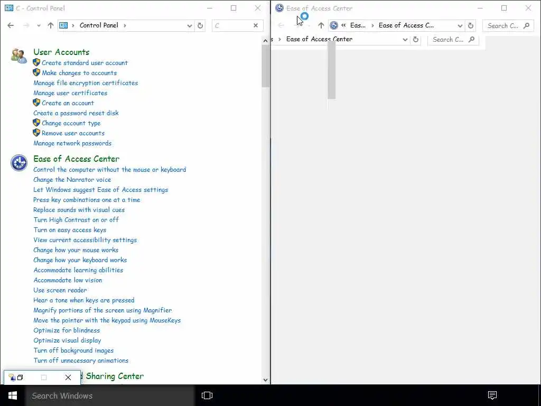Click the Control Panel breadcrumb in address bar
This screenshot has width=541, height=406.
click(99, 25)
